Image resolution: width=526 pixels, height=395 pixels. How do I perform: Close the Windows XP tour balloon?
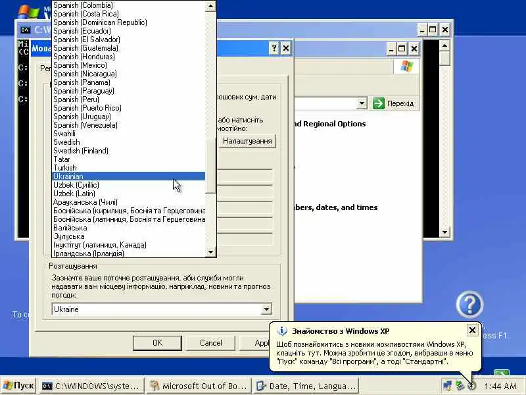472,330
